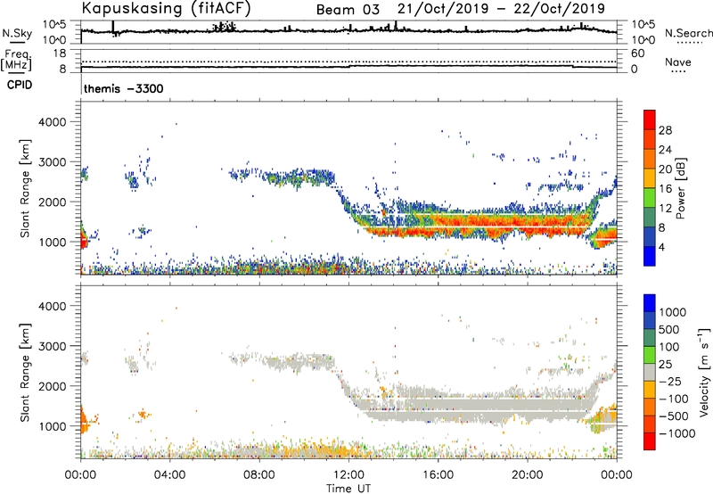Click the date range '21/Oct/2019 - 22/Oct/2019'

[x=501, y=9]
